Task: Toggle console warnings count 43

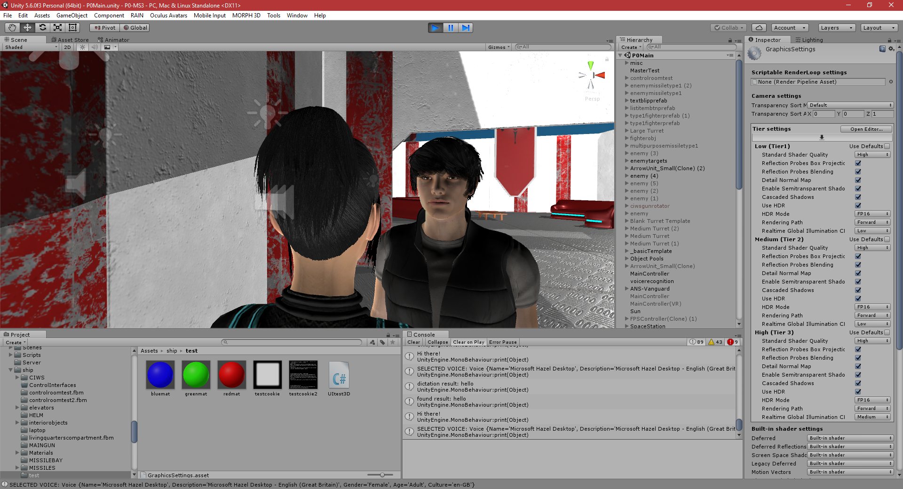Action: point(715,342)
